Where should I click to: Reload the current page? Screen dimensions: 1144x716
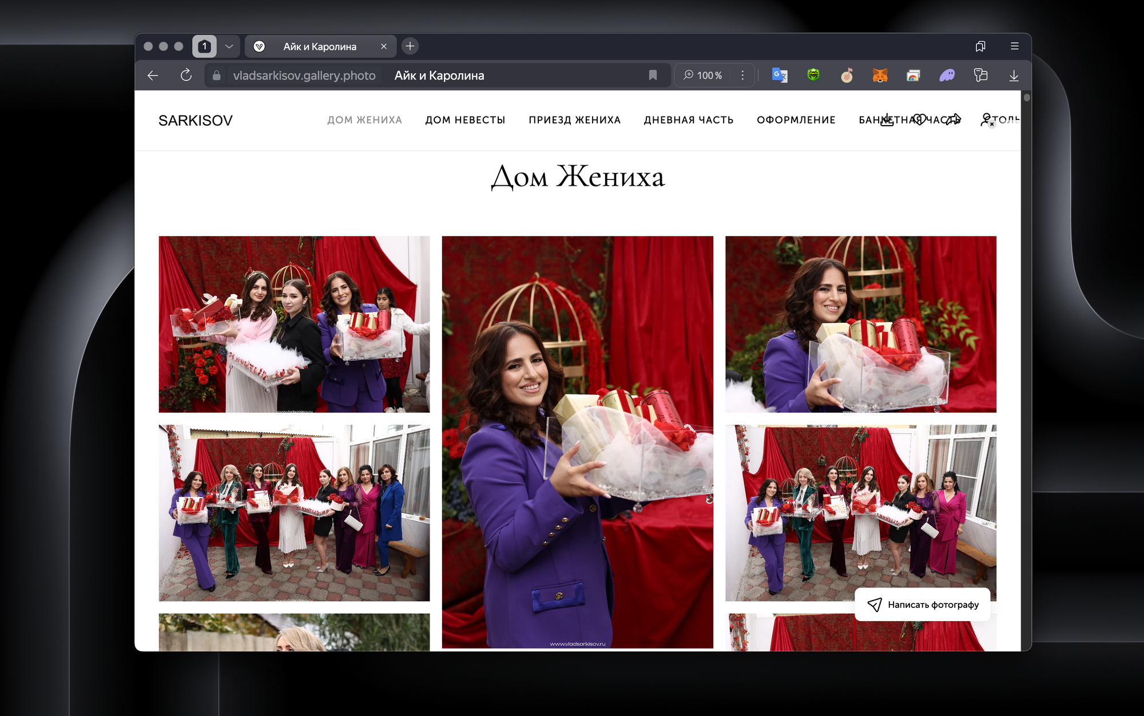[186, 75]
